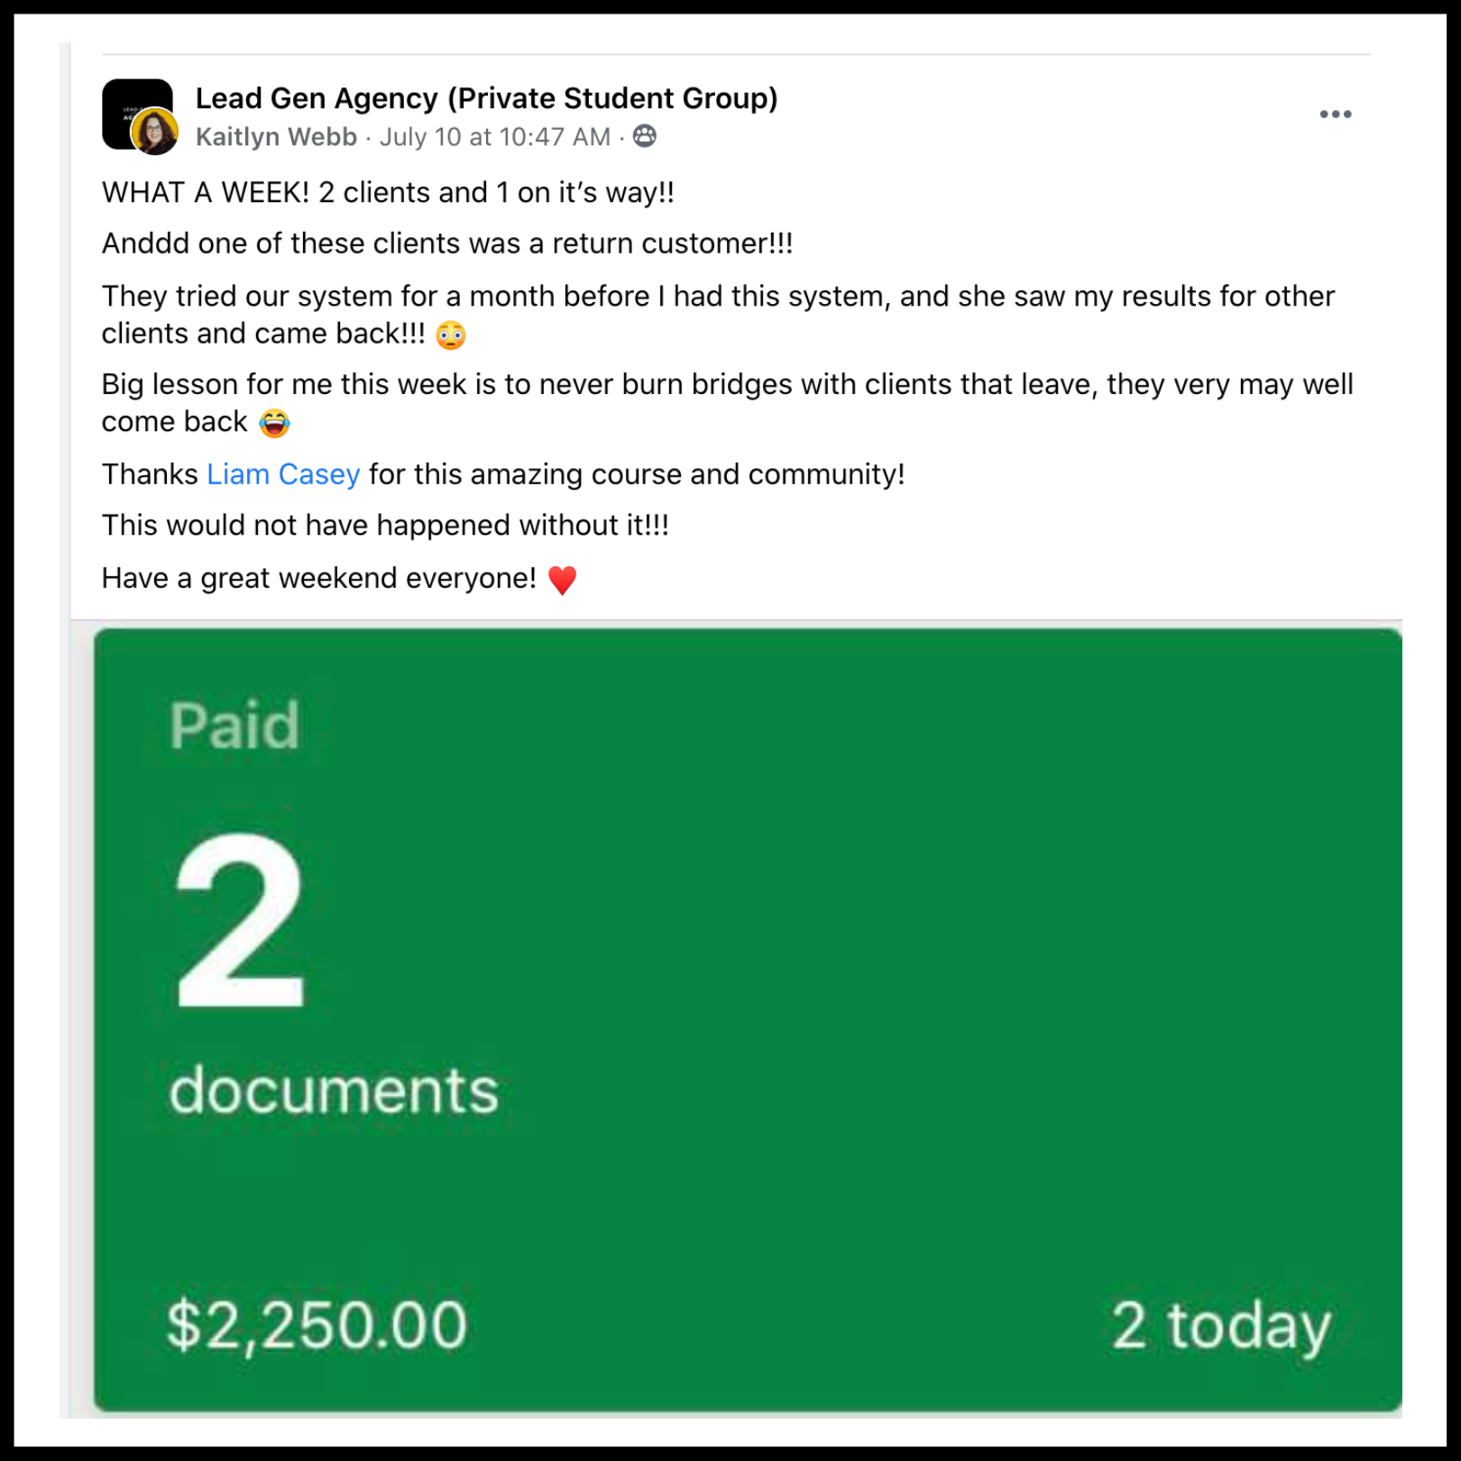
Task: Open the Lead Gen Agency group name
Action: pos(487,97)
